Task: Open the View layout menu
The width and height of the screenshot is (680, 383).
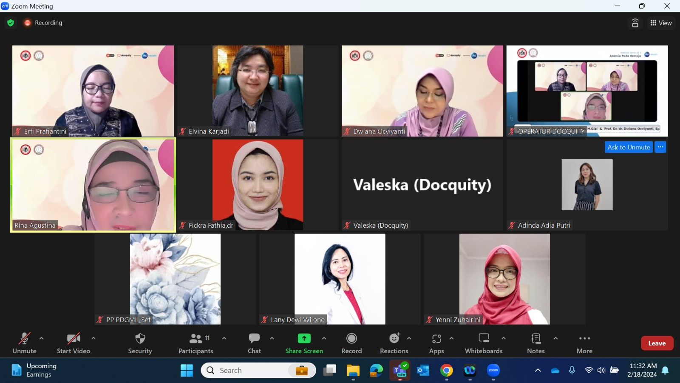Action: click(x=661, y=23)
